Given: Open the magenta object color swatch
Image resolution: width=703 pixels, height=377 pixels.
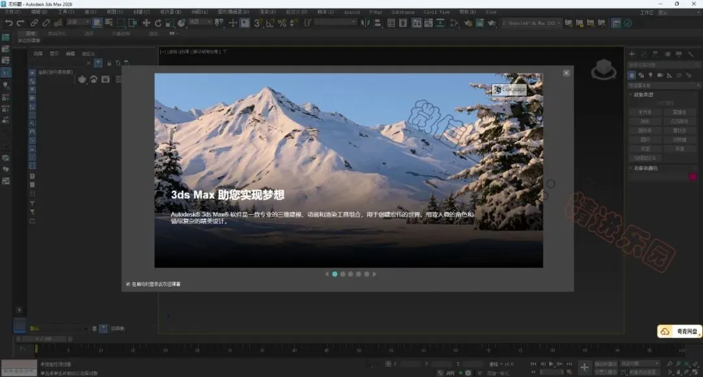Looking at the screenshot, I should [x=693, y=176].
